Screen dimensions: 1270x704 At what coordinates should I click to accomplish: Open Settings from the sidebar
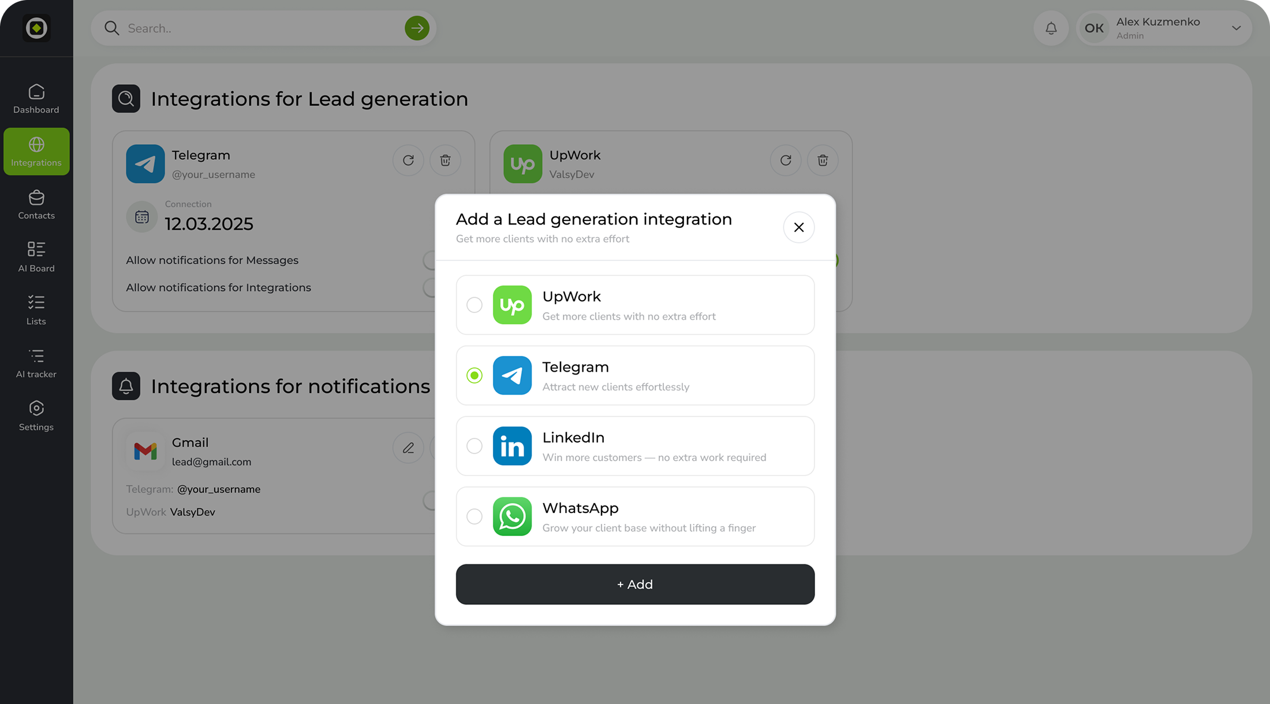click(36, 415)
